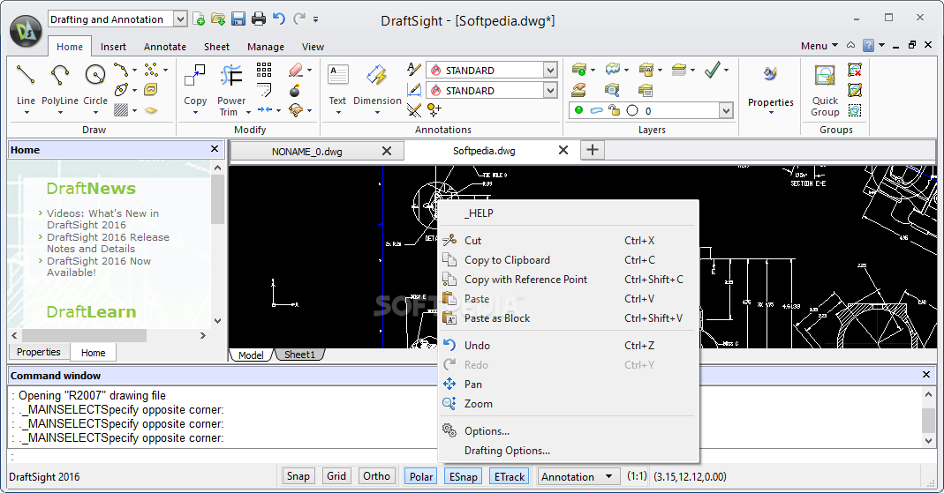Image resolution: width=944 pixels, height=493 pixels.
Task: Click the Explode bomb icon
Action: click(x=295, y=91)
